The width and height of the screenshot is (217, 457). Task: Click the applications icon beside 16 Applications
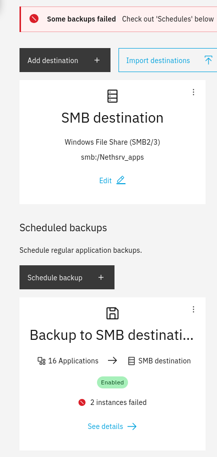click(41, 361)
